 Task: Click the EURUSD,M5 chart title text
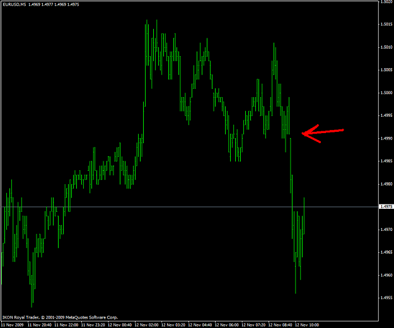(14, 4)
